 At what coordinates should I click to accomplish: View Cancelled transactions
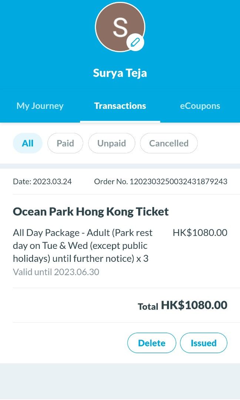click(x=169, y=143)
